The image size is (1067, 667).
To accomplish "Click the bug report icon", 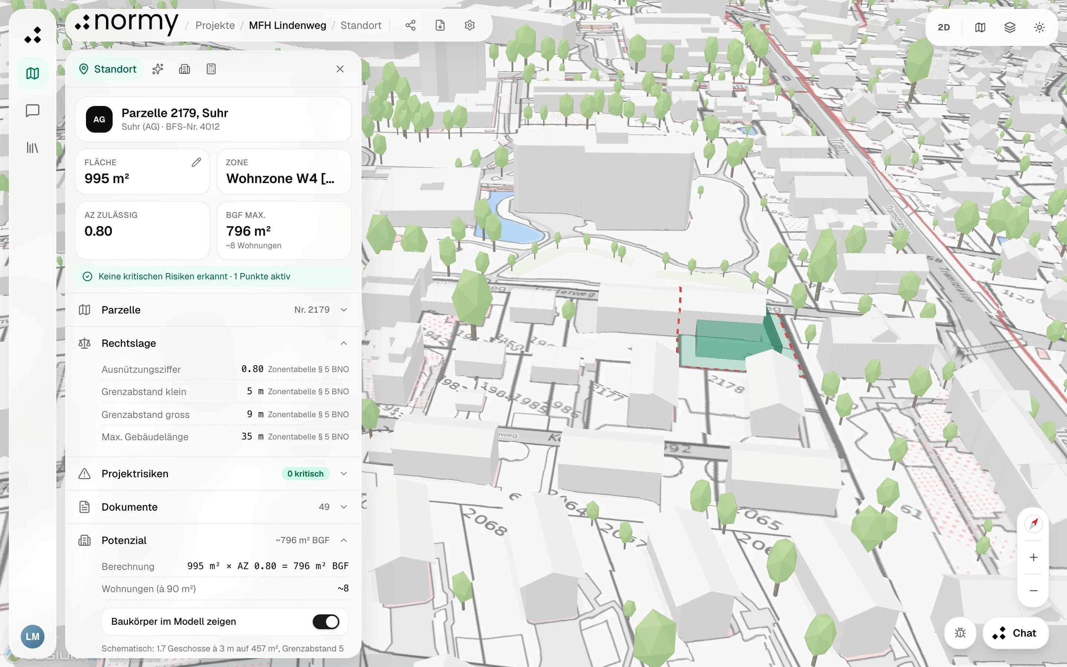I will pos(960,633).
